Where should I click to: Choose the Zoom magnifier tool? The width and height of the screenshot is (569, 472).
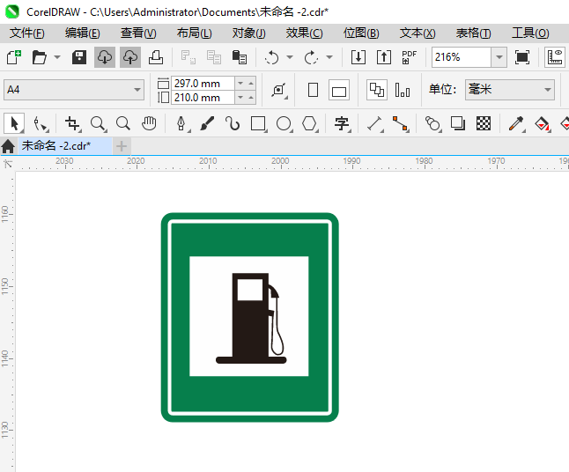(98, 123)
